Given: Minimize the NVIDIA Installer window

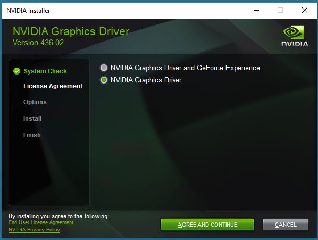Looking at the screenshot, I should click(256, 10).
